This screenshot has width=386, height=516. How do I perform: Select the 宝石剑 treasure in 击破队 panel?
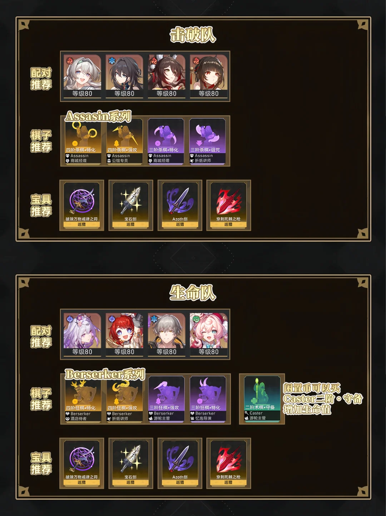click(130, 205)
